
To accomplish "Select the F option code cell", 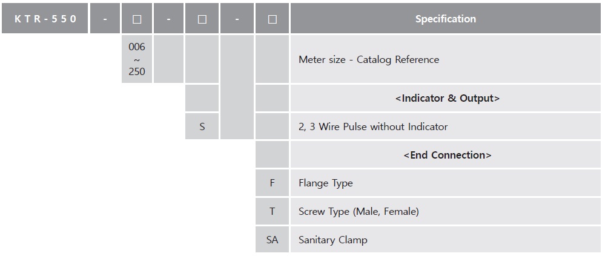I will [272, 183].
